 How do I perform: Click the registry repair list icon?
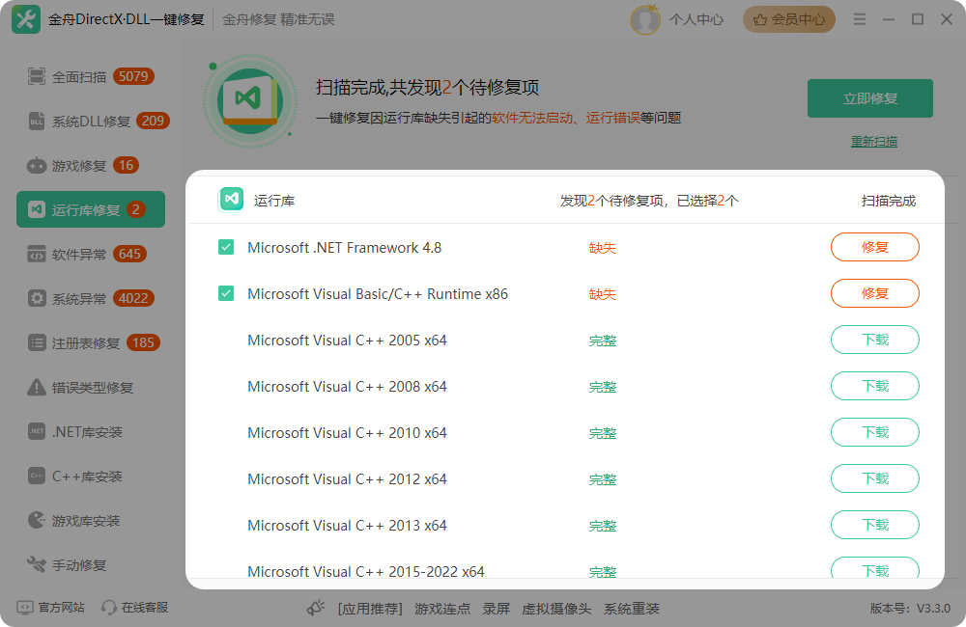point(37,342)
